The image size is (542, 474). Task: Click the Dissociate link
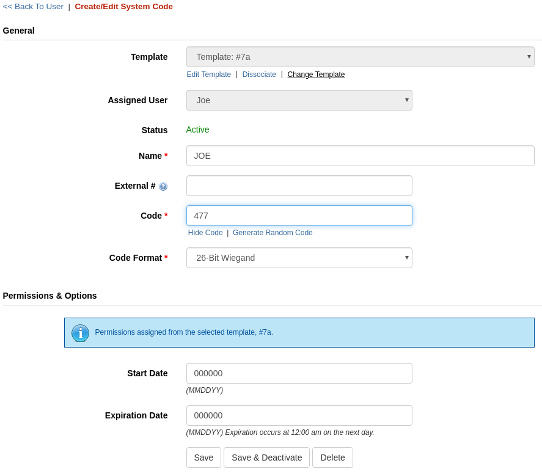259,75
